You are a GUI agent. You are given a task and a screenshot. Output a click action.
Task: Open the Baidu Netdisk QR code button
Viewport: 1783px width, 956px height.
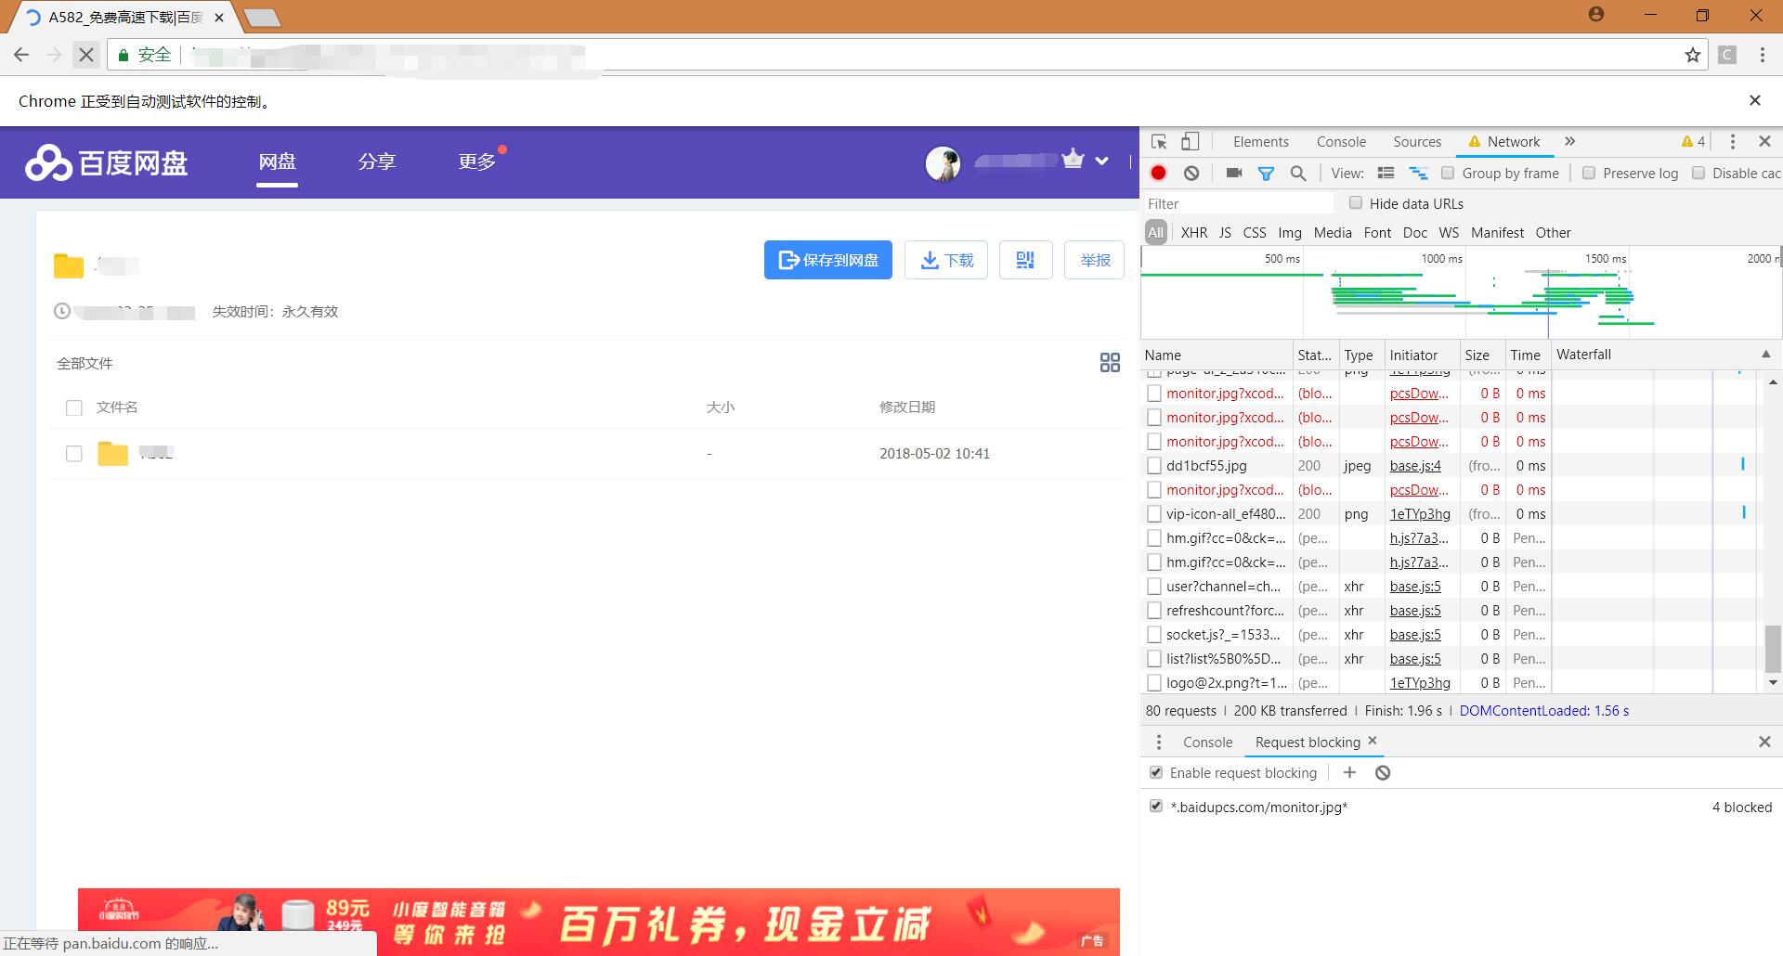click(x=1025, y=260)
